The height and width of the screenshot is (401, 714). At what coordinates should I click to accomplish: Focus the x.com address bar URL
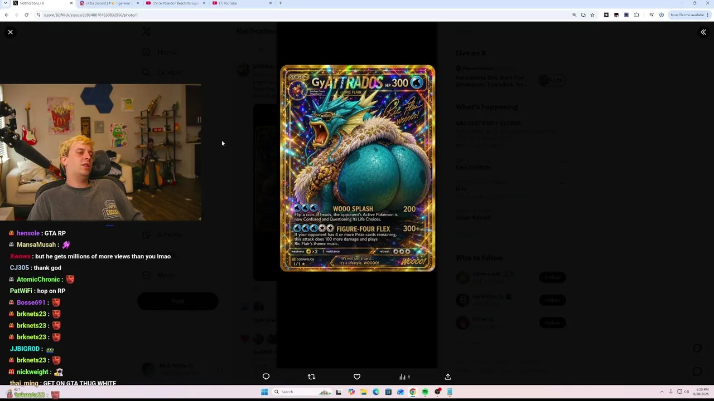click(91, 15)
